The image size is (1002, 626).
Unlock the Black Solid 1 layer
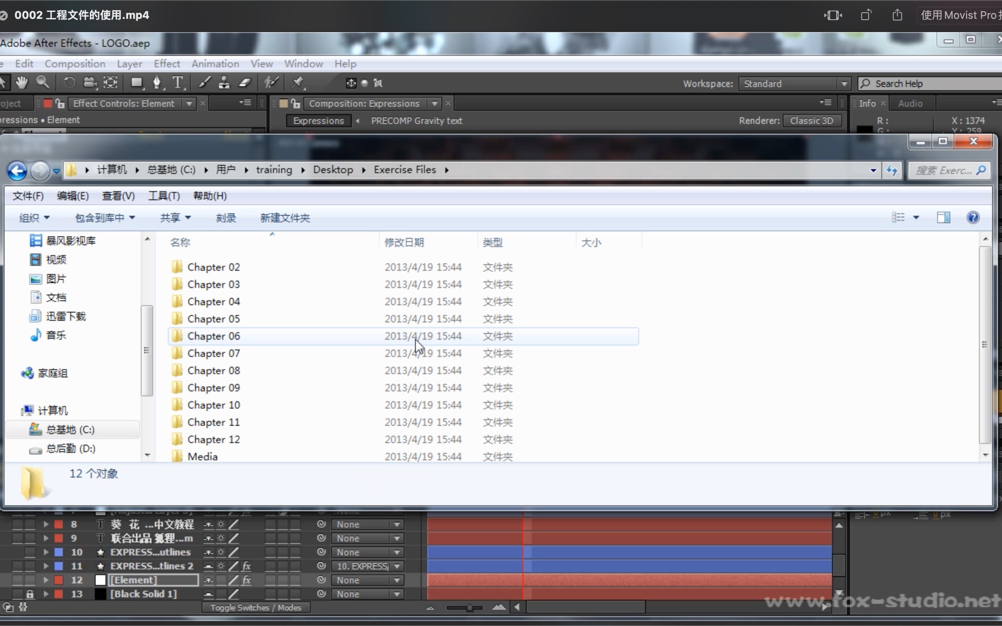pyautogui.click(x=30, y=594)
